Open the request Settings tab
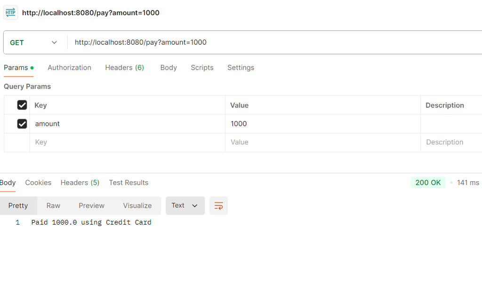The height and width of the screenshot is (283, 482). [241, 67]
